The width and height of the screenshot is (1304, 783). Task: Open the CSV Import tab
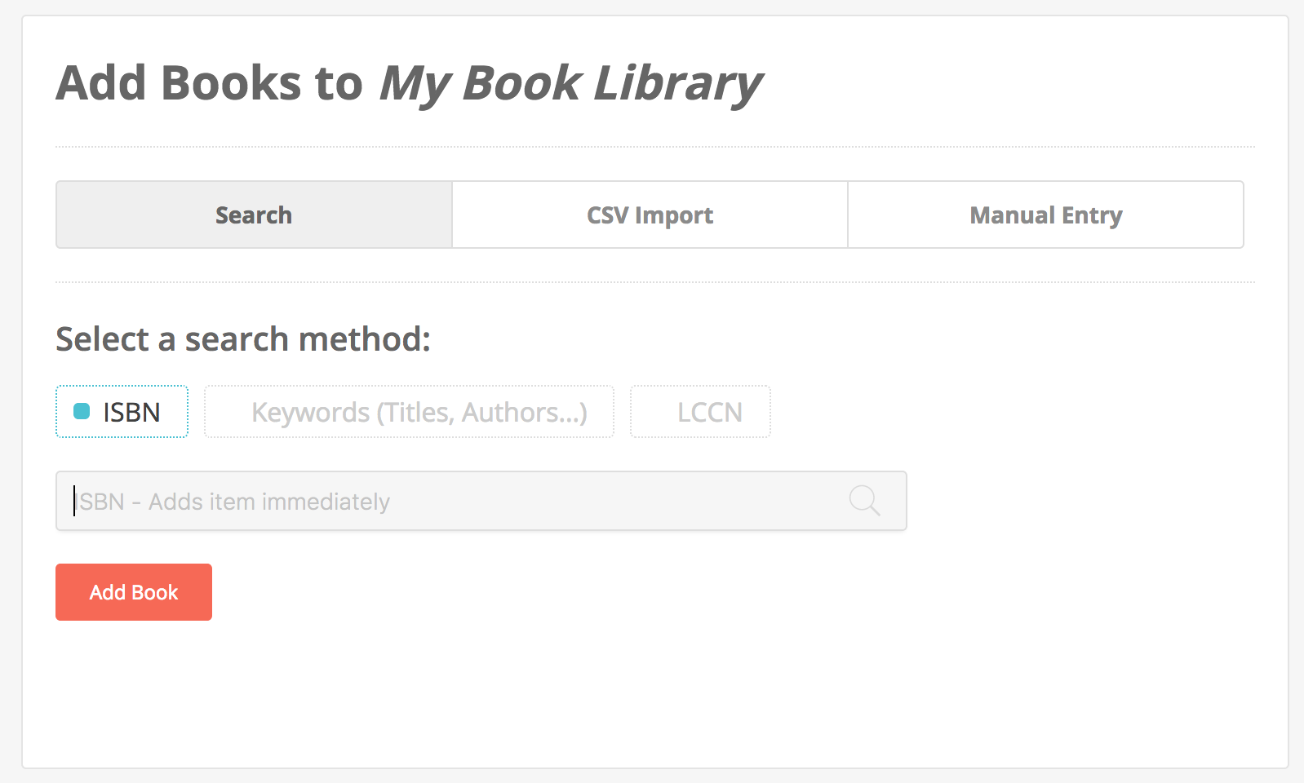pos(650,215)
